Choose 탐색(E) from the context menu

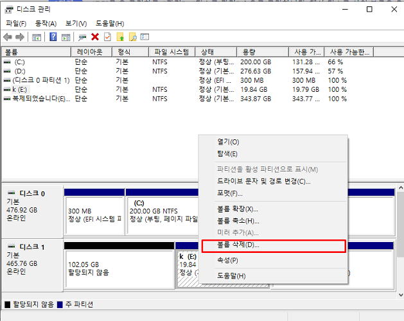tap(274, 154)
